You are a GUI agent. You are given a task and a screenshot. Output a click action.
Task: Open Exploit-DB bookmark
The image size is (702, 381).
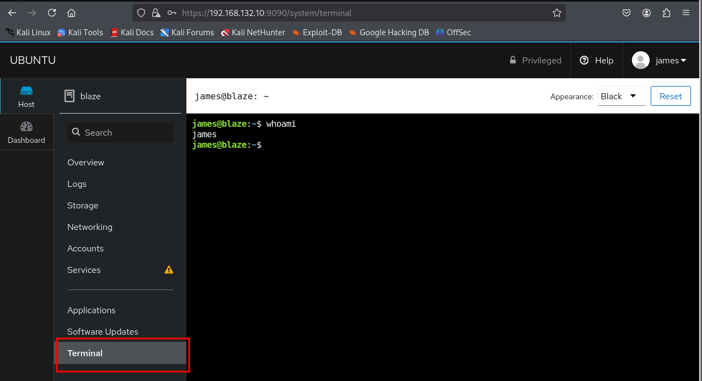coord(317,33)
